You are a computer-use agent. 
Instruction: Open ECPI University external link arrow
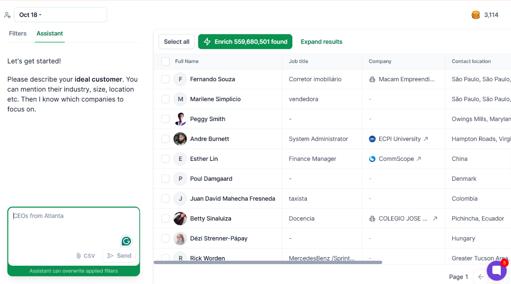[x=426, y=139]
